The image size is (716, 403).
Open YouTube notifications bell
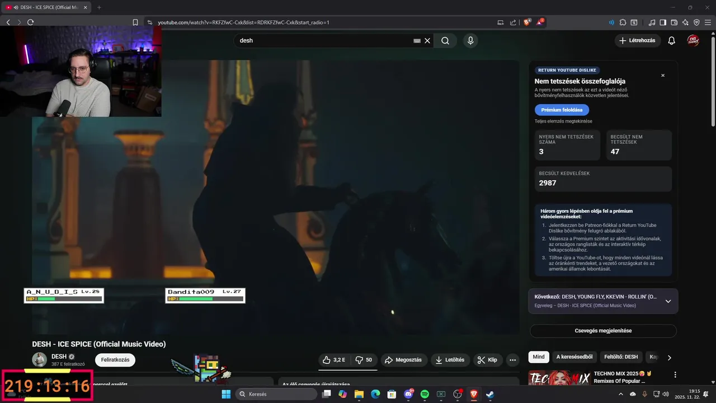coord(672,40)
